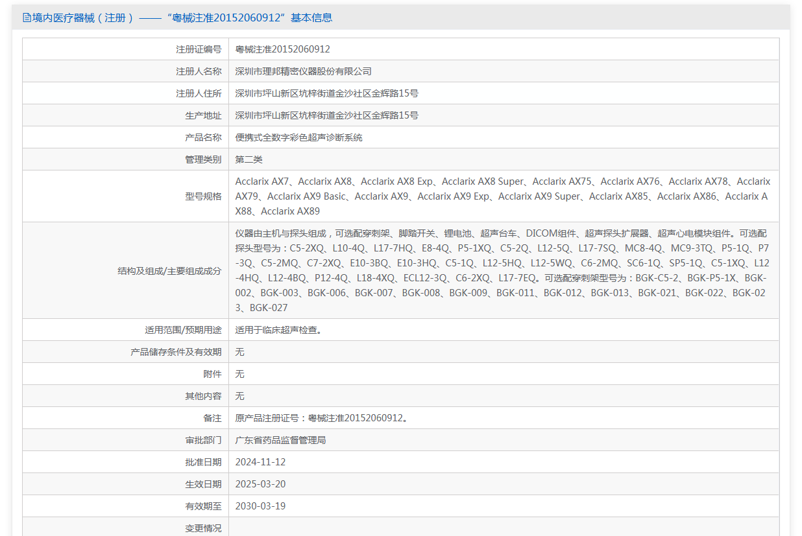Screen dimensions: 802x536
Task: Select the value 第二类
Action: tap(249, 159)
